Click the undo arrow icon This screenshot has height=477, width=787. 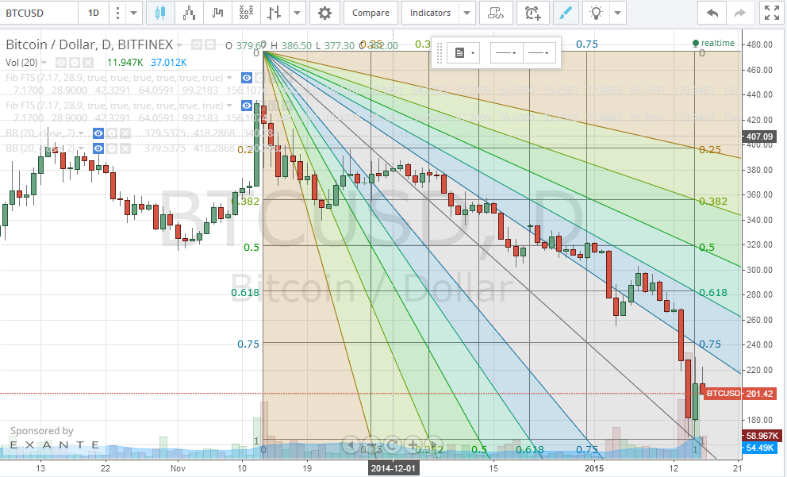(x=712, y=13)
